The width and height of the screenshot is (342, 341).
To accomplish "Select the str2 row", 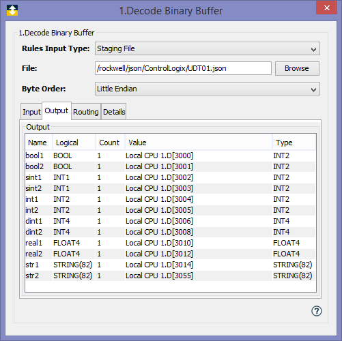I will (x=170, y=276).
